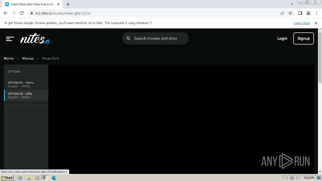The width and height of the screenshot is (322, 181).
Task: Reload the current page
Action: click(x=22, y=13)
